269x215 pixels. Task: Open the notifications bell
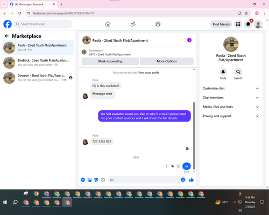click(248, 24)
